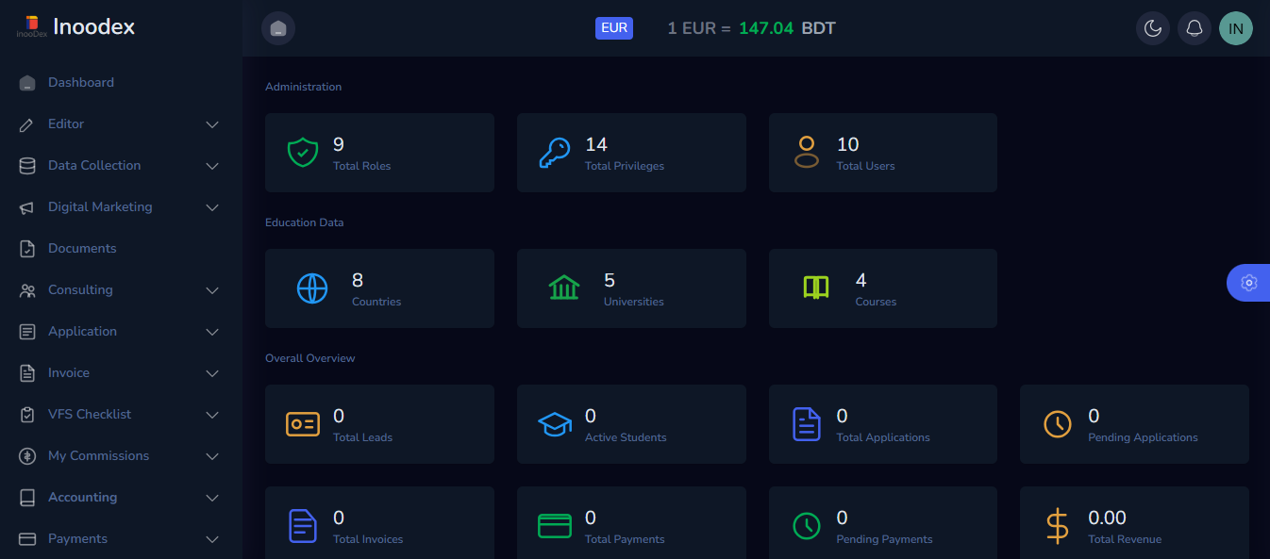The width and height of the screenshot is (1270, 559).
Task: Click the home icon in the top bar
Action: coord(278,28)
